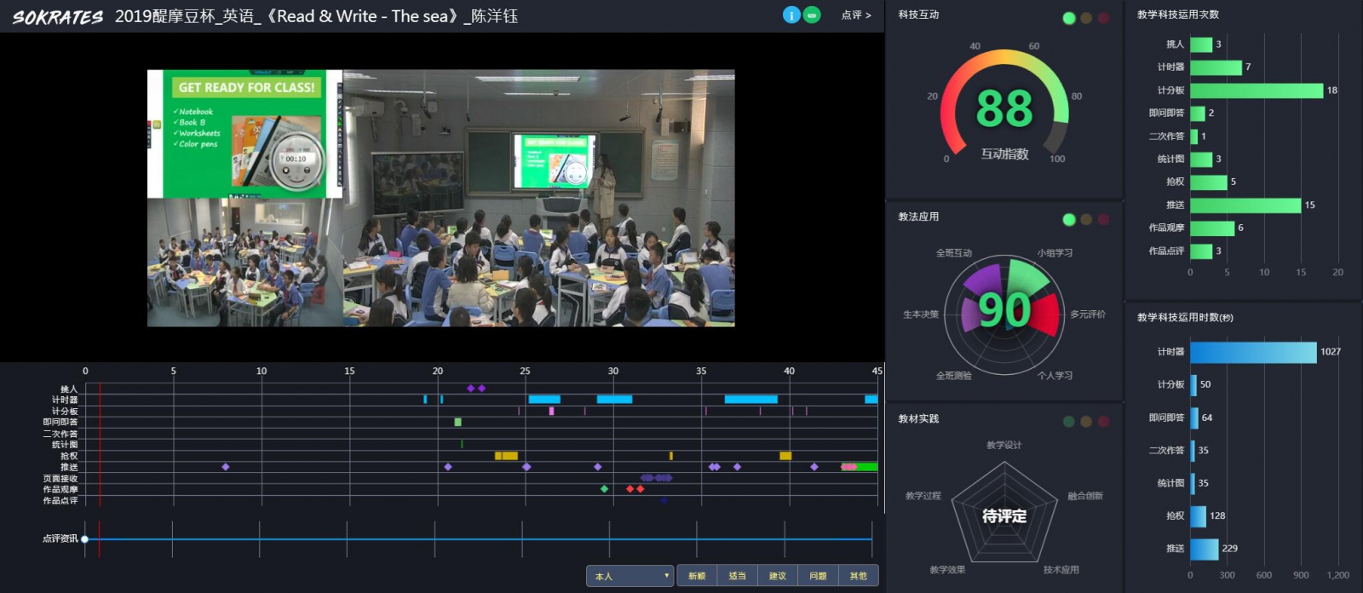The width and height of the screenshot is (1363, 593).
Task: Click the pink block in 计分板 row
Action: tap(551, 411)
